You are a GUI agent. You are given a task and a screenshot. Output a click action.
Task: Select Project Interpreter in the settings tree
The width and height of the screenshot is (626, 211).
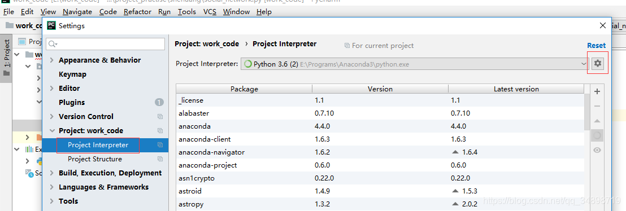click(98, 145)
